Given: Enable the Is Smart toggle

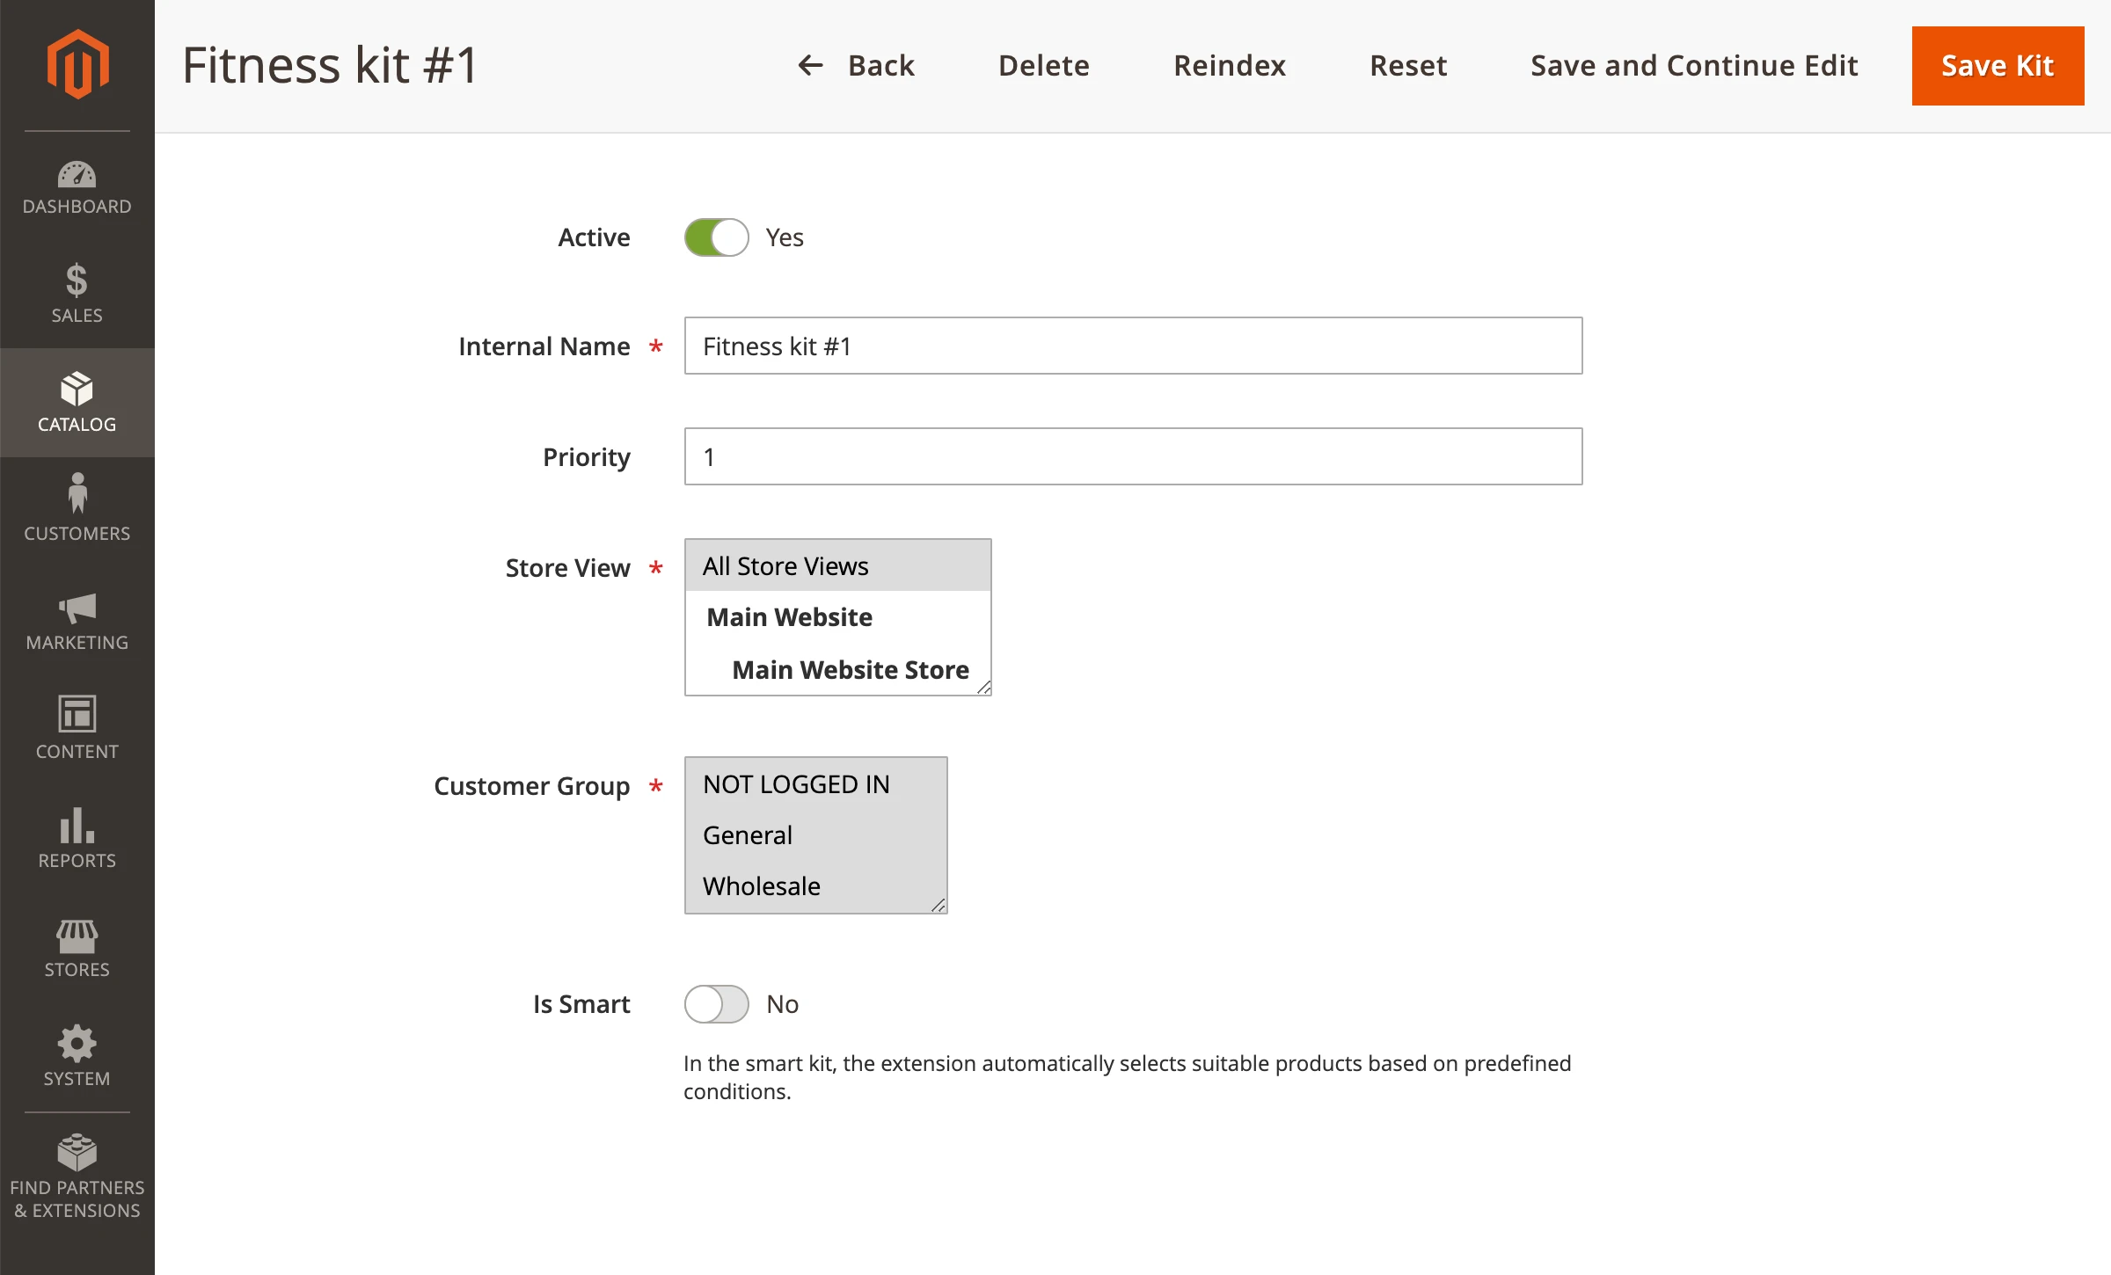Looking at the screenshot, I should 716,1004.
